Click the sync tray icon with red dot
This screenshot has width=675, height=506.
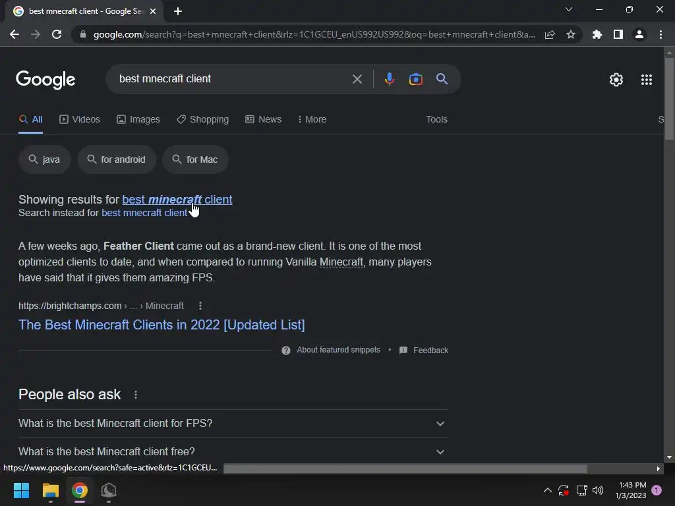pos(564,490)
